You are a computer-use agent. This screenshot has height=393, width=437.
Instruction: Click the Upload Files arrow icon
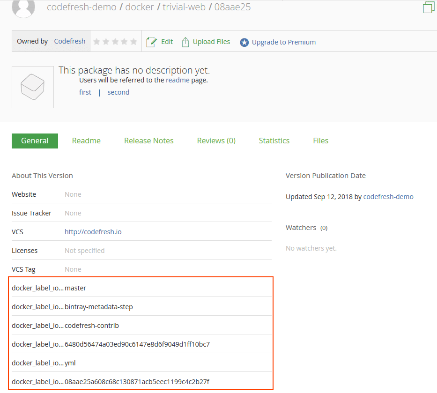point(185,42)
